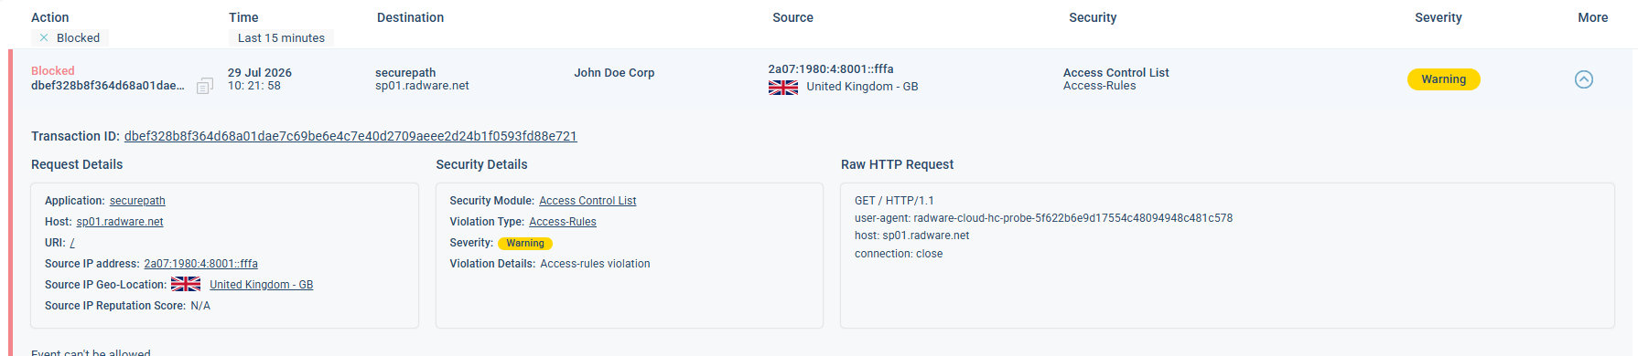Image resolution: width=1638 pixels, height=356 pixels.
Task: Click the Security column header
Action: 1093,17
